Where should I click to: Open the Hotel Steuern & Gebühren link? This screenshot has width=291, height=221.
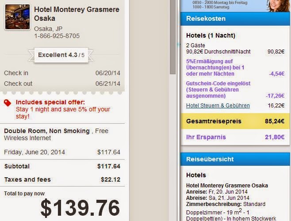coord(218,106)
